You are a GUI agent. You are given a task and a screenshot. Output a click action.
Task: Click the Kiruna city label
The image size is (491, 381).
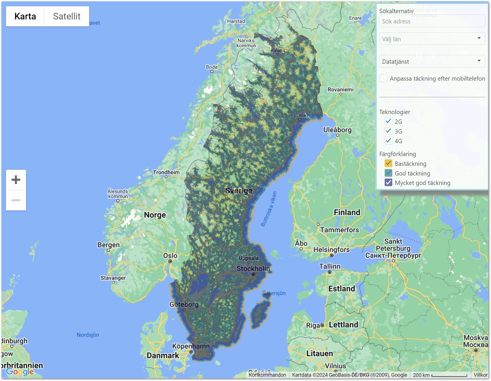tap(278, 50)
